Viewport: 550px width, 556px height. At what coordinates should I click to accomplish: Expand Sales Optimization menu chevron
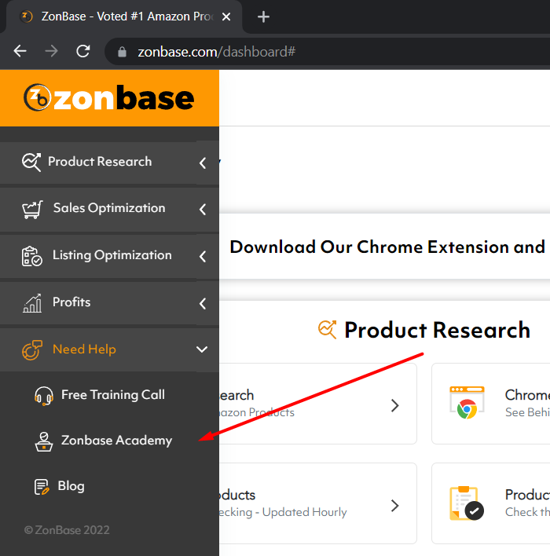click(203, 209)
